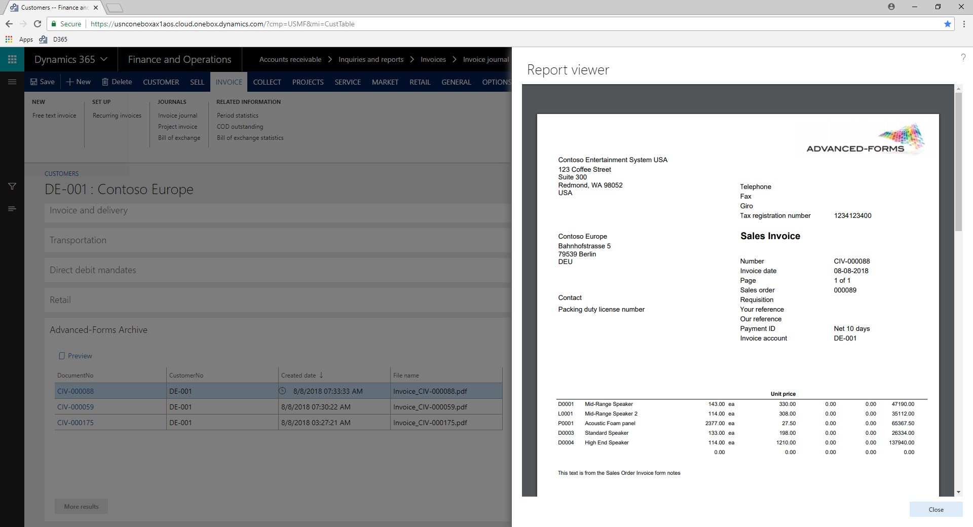Expand the Transportation section
This screenshot has height=527, width=973.
tap(278, 240)
